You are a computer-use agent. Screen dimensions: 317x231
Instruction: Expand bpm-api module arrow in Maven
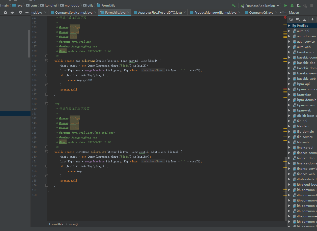click(x=289, y=84)
